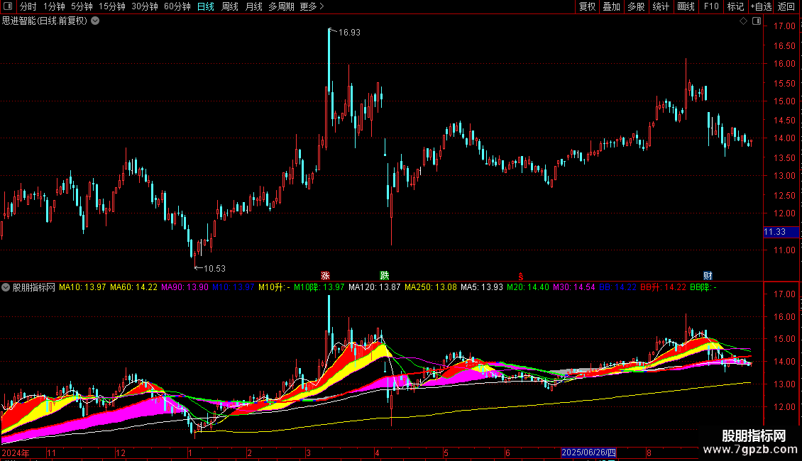Add stock to watchlist with +自选
The height and width of the screenshot is (461, 802).
pos(761,6)
